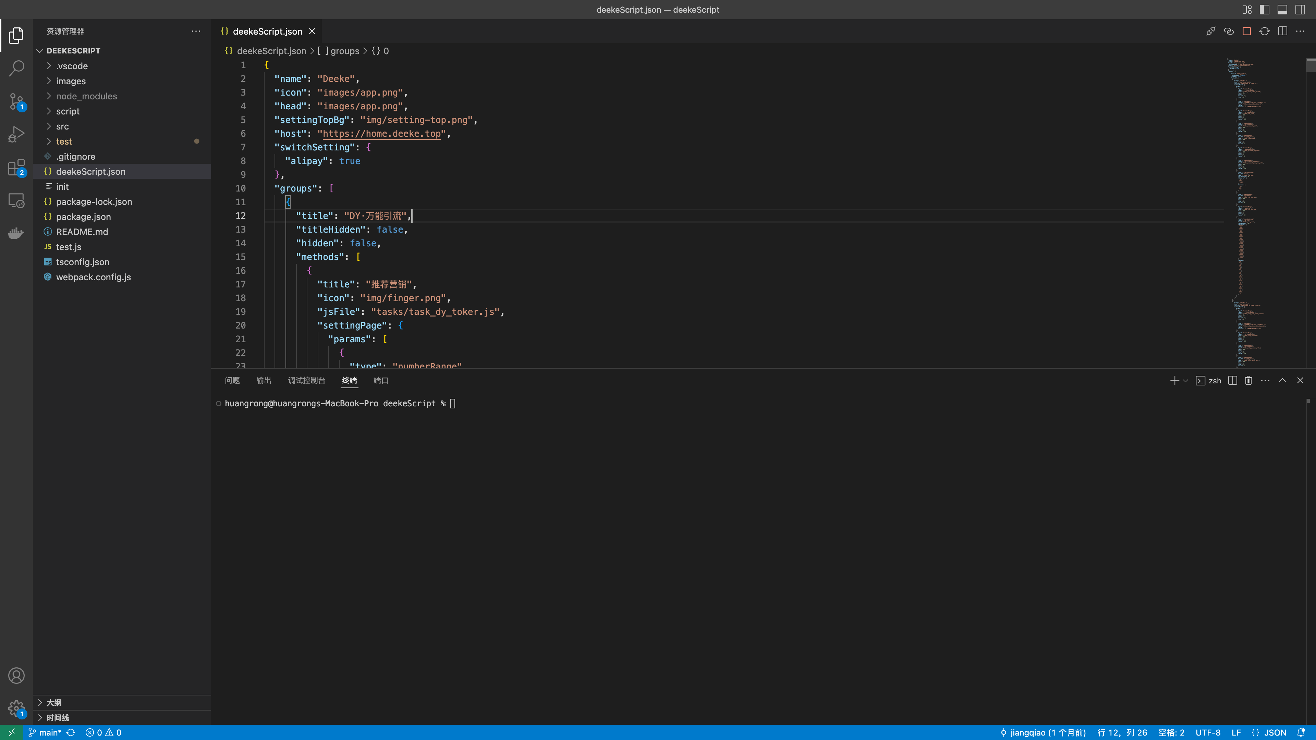Split the editor to the right
This screenshot has height=740, width=1316.
pos(1282,31)
